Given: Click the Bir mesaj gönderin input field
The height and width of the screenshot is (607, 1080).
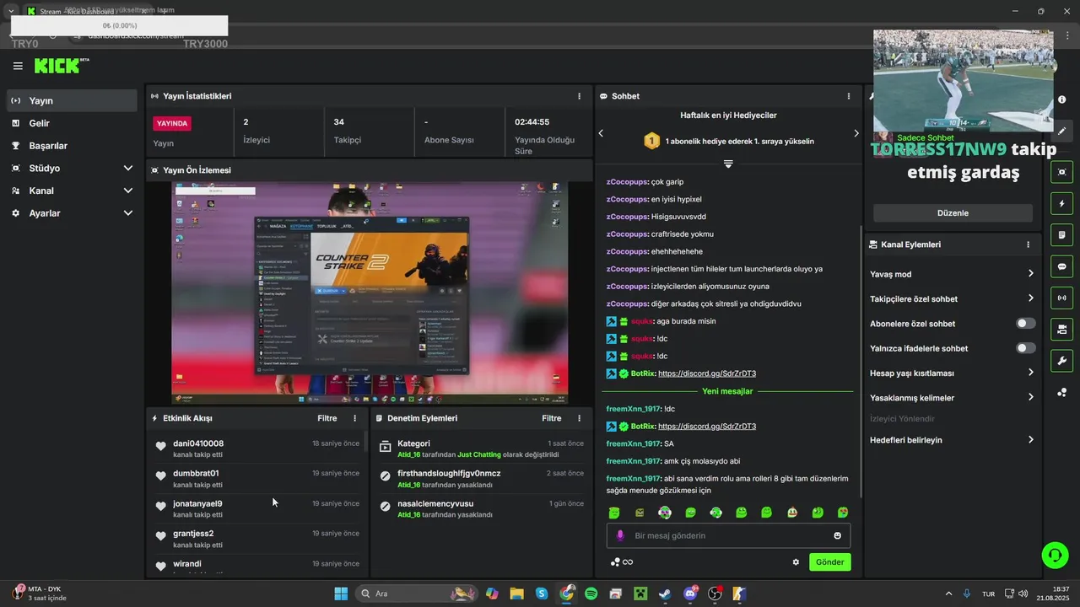Looking at the screenshot, I should point(728,535).
